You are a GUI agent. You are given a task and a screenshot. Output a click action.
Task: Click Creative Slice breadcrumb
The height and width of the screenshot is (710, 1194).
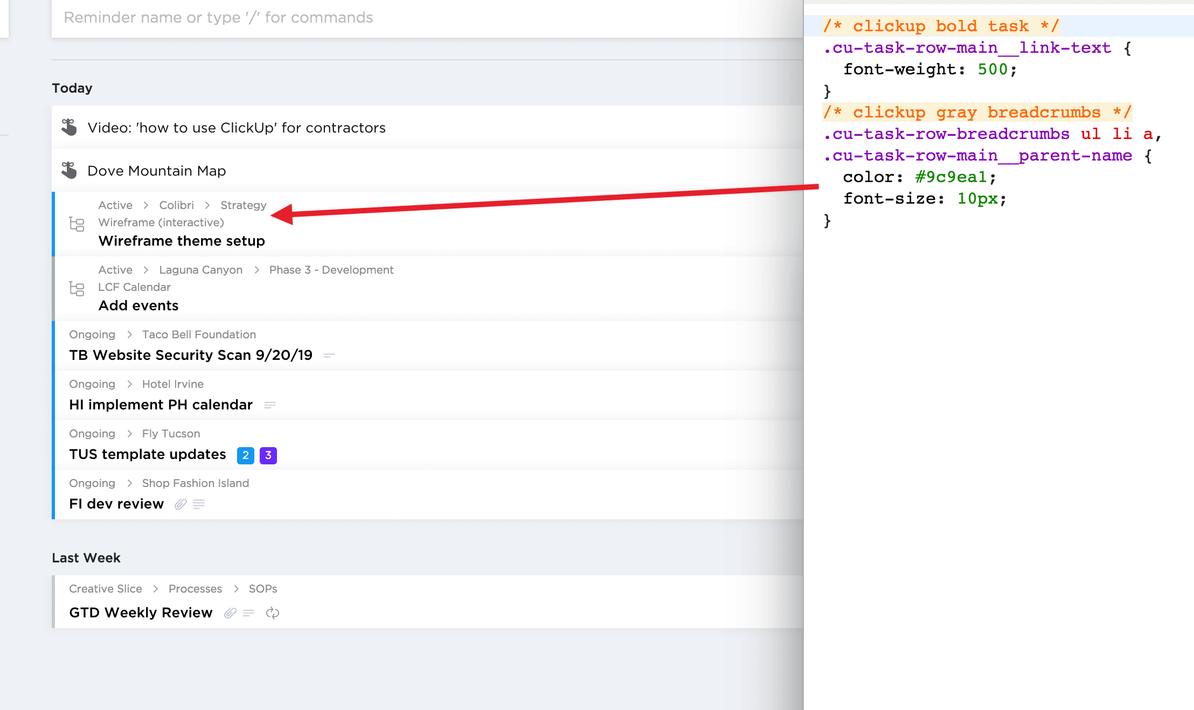tap(106, 589)
